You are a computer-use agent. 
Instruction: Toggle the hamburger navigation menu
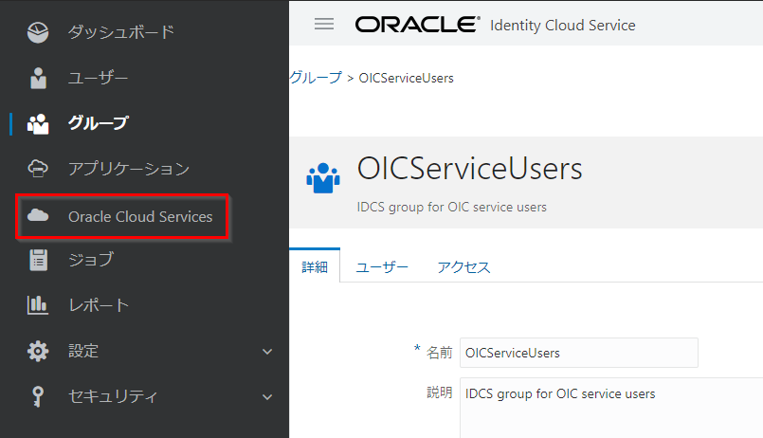pyautogui.click(x=324, y=25)
